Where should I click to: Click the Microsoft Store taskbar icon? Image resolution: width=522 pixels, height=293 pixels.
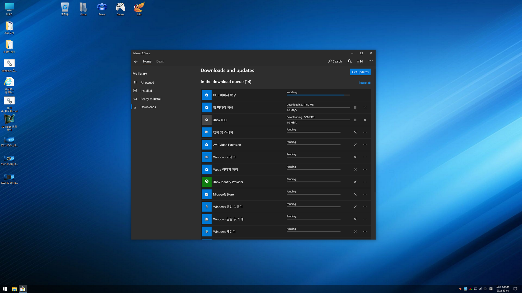tap(23, 289)
